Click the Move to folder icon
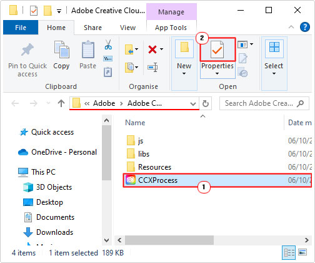Viewport: 315px width, 263px height. [x=129, y=49]
